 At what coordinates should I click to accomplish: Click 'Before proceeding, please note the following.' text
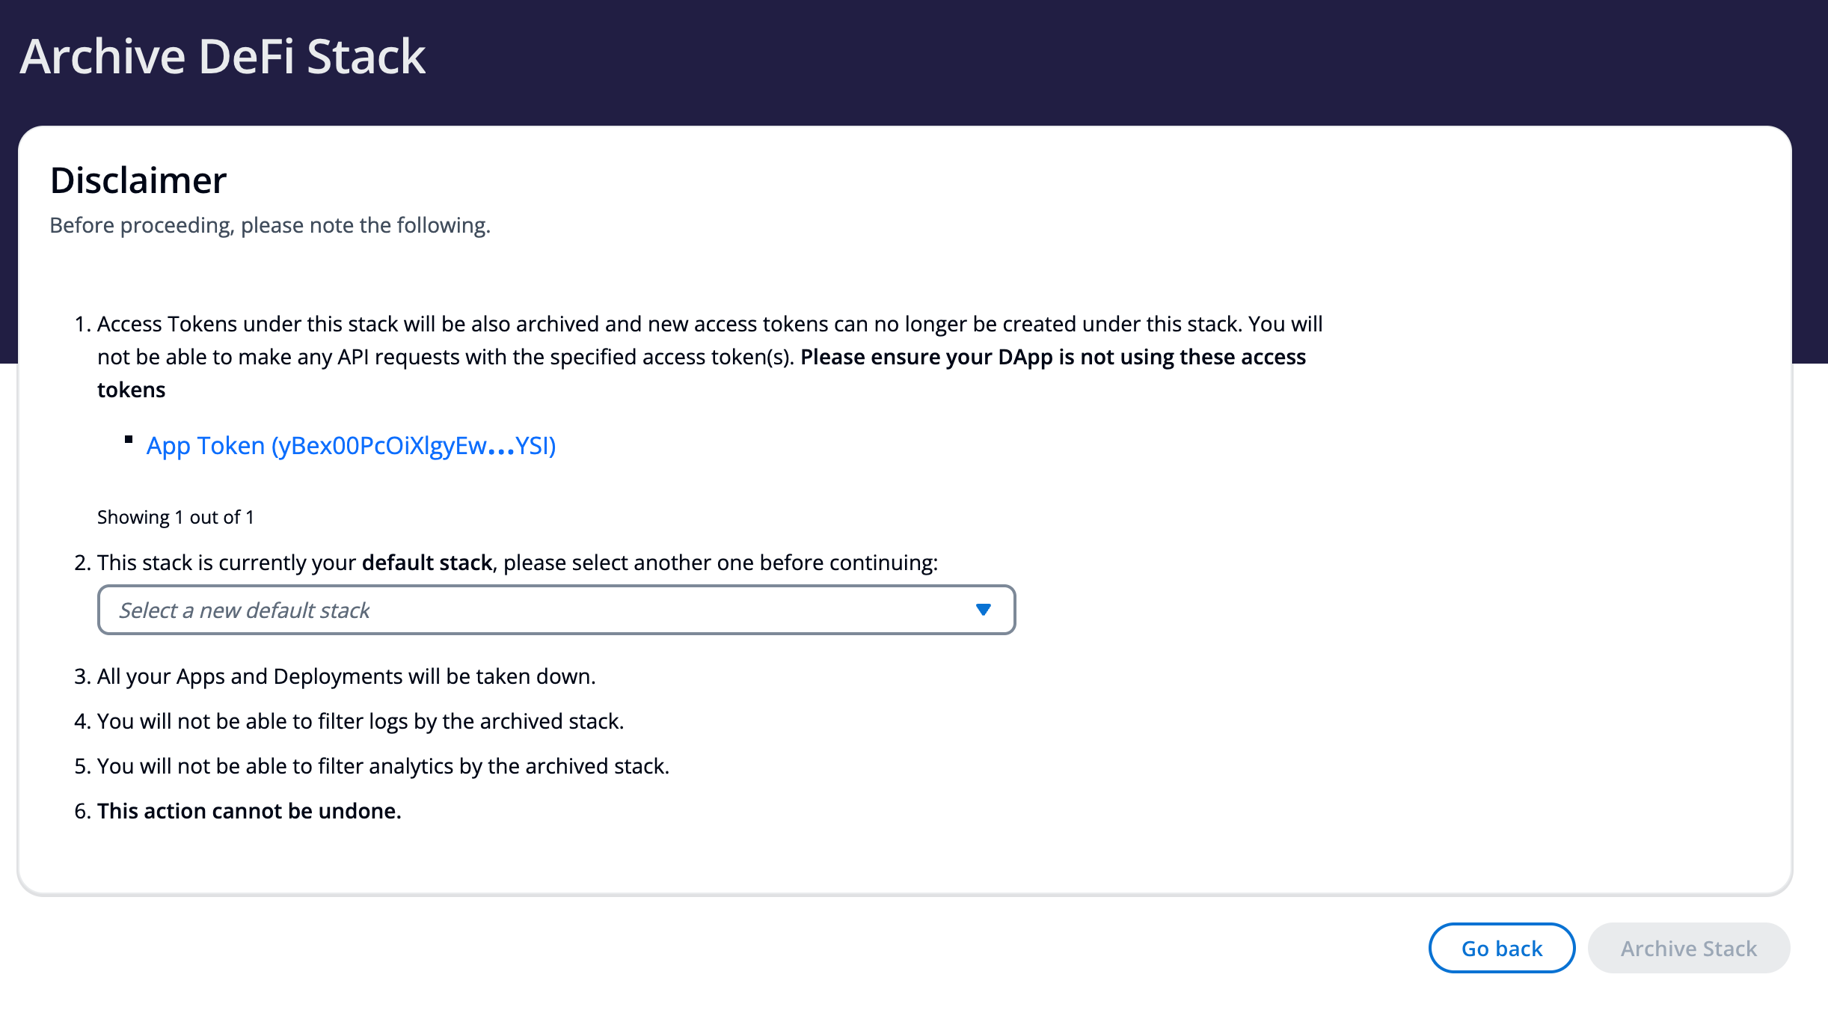(270, 225)
